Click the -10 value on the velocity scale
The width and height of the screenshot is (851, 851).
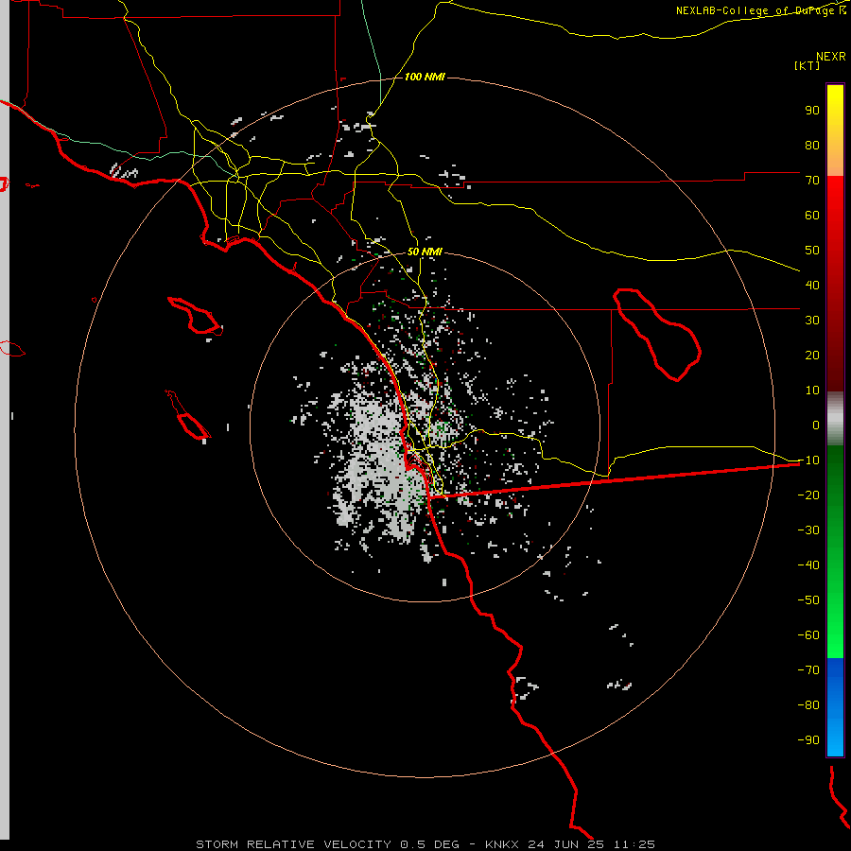point(808,460)
